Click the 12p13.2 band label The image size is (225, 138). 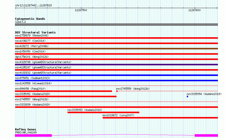coord(20,22)
